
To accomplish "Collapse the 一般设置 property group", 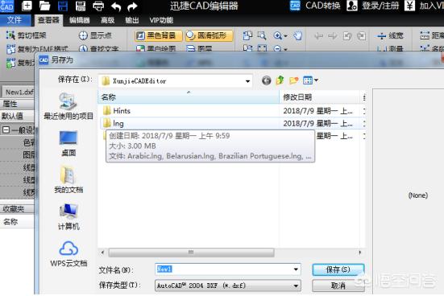I will (x=6, y=130).
